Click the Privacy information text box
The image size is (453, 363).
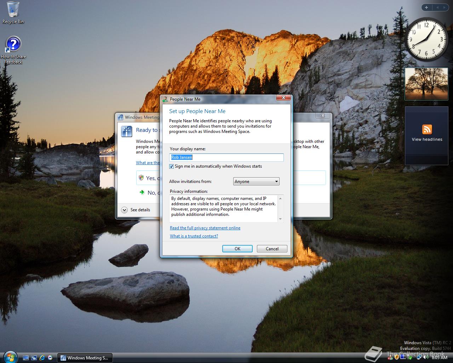coord(226,208)
